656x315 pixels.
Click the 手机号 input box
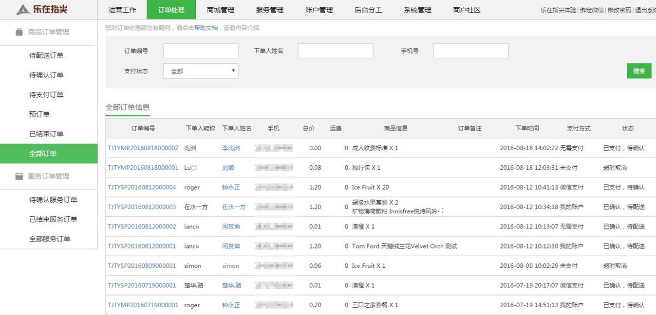[x=470, y=51]
